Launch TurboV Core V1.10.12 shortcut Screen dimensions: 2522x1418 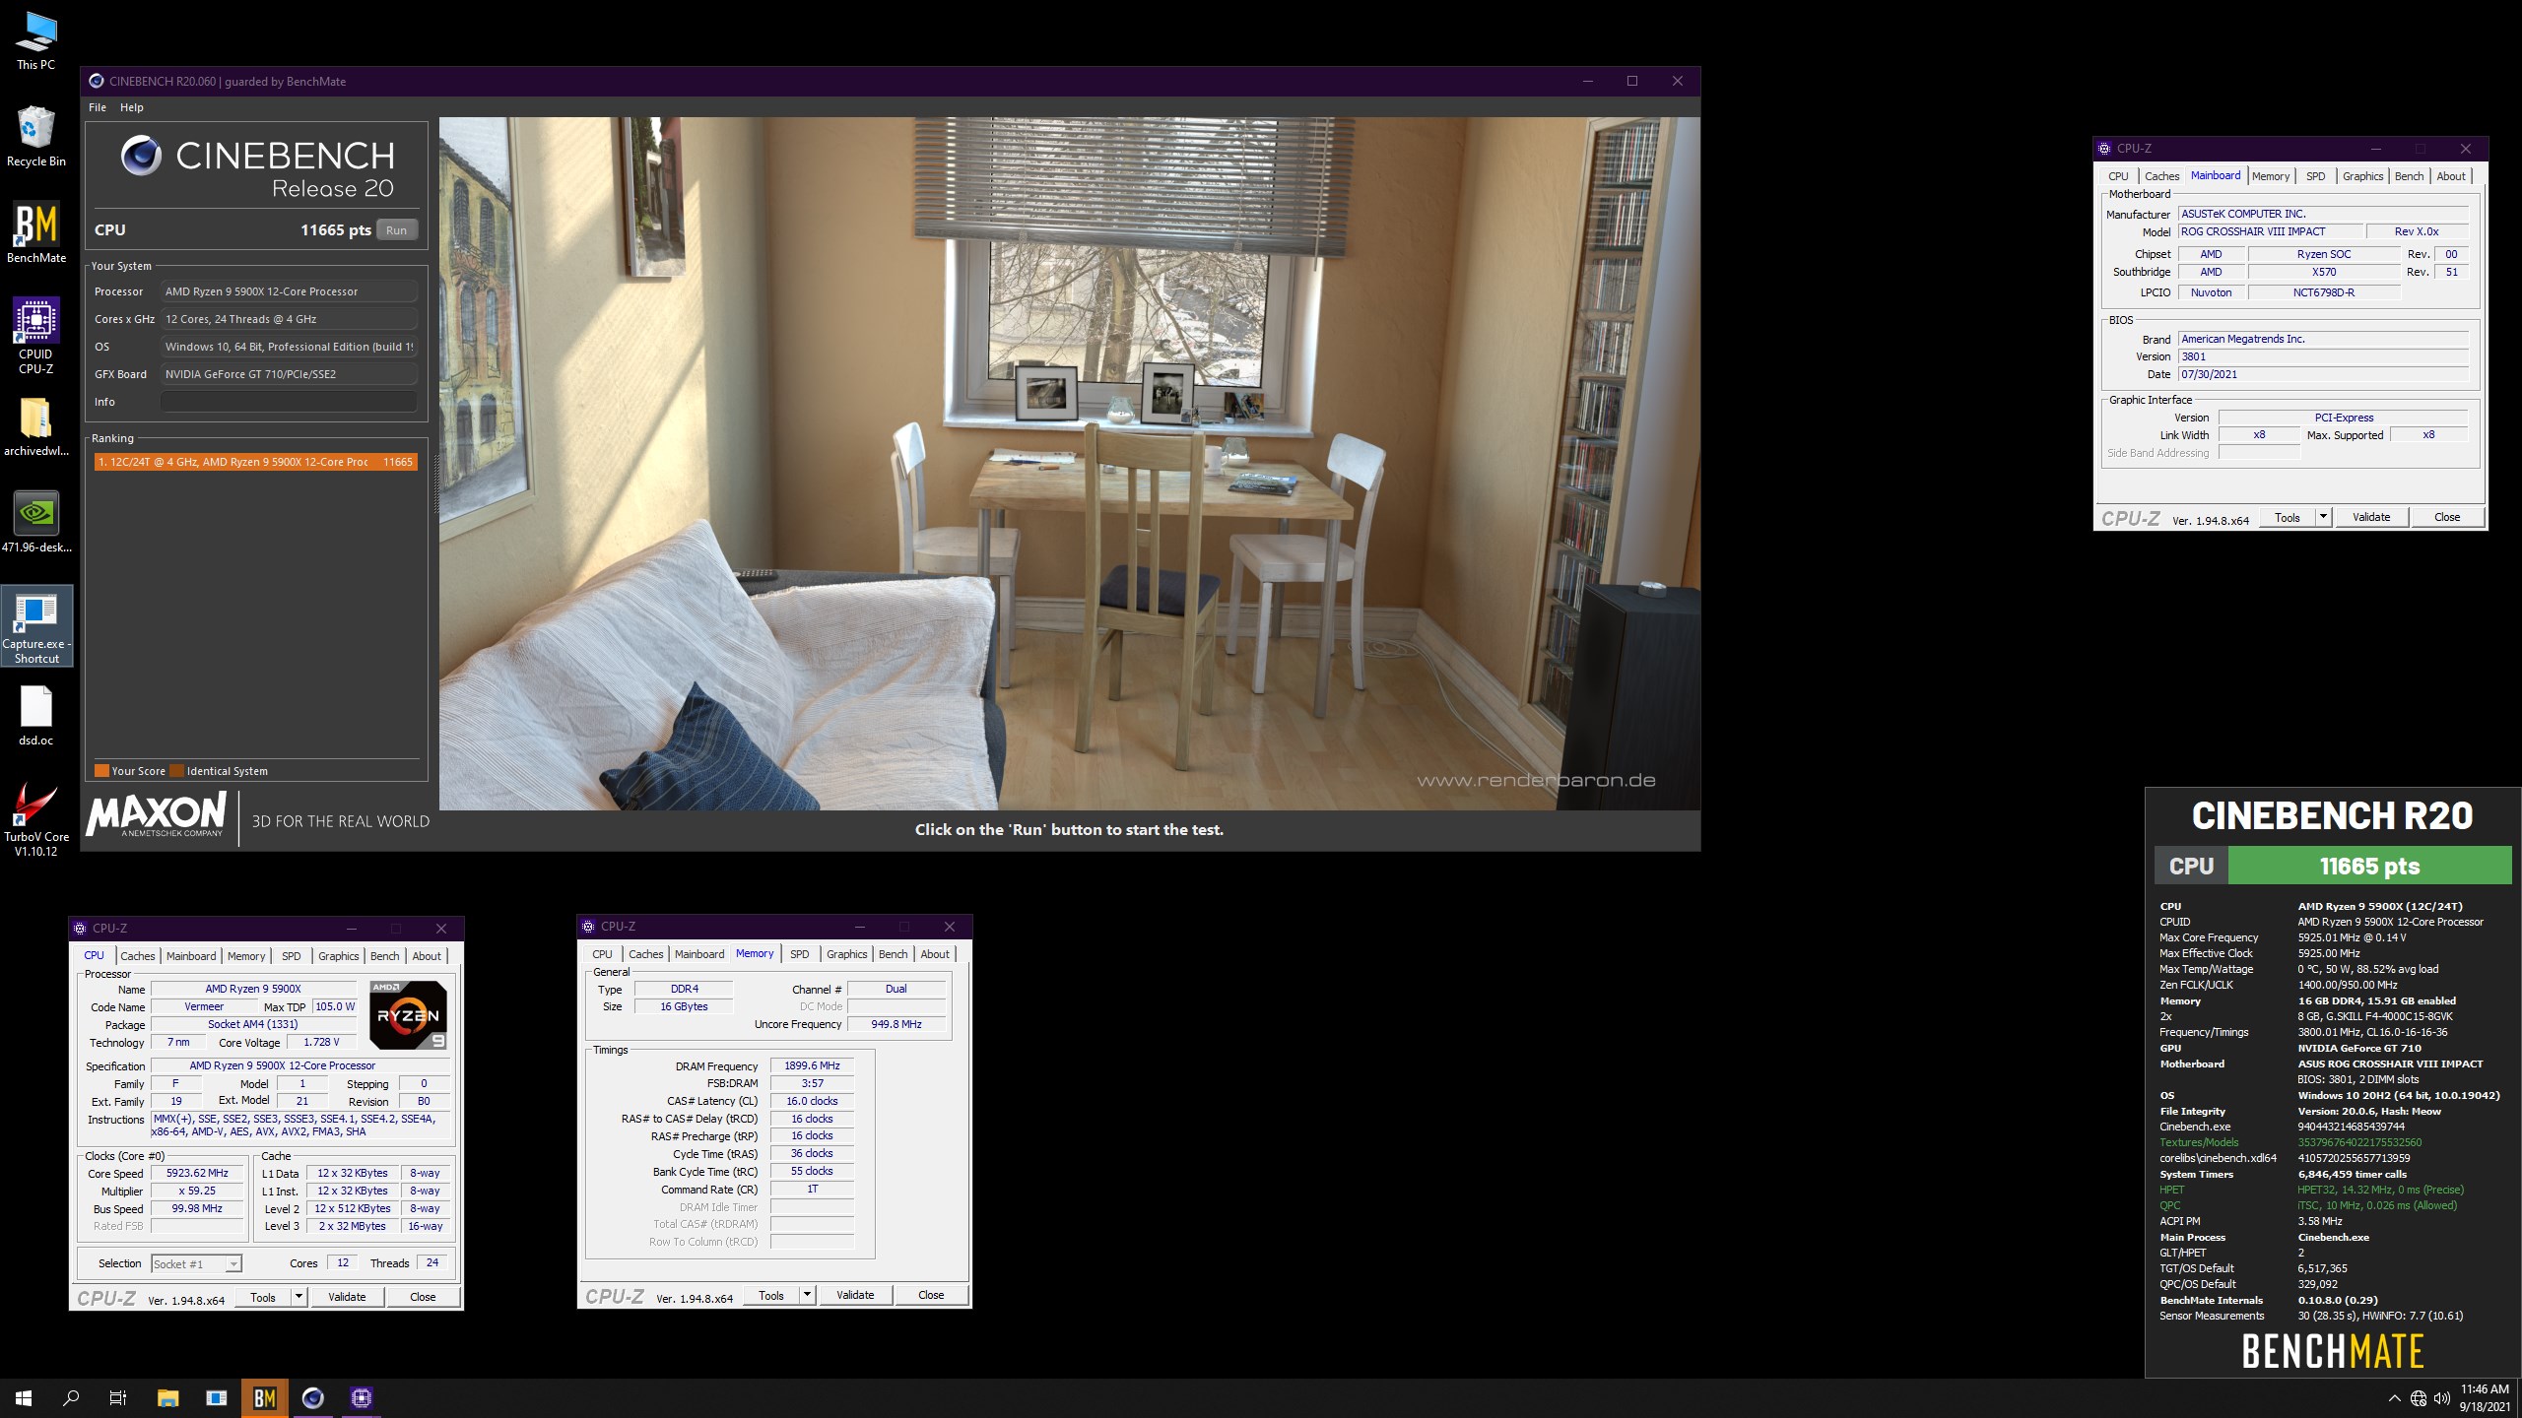tap(35, 819)
